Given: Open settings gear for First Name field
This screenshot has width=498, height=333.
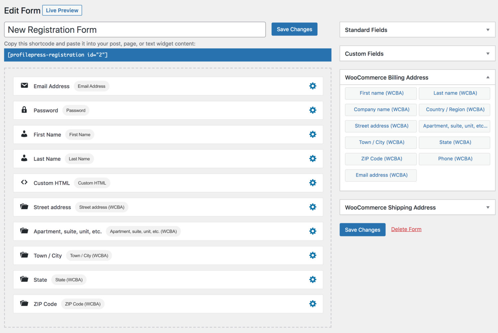Looking at the screenshot, I should 313,134.
